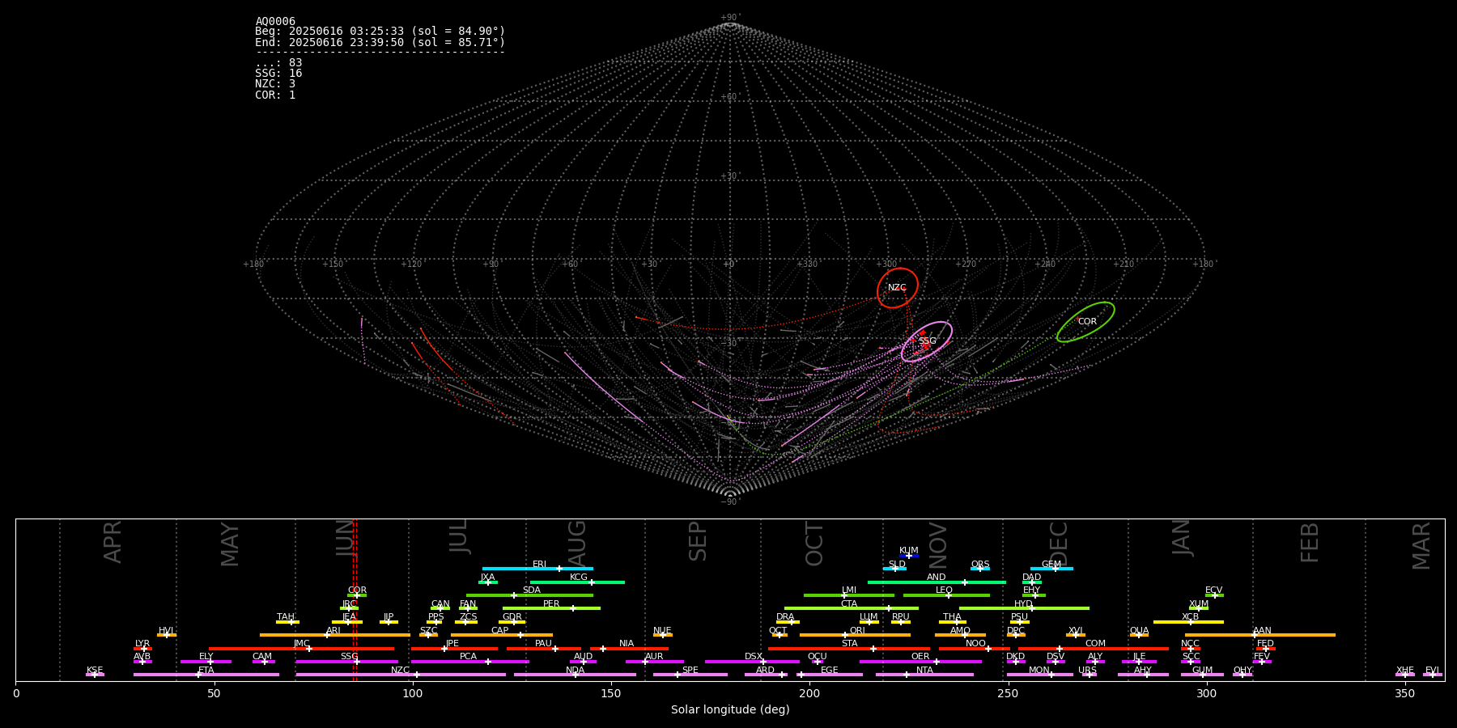This screenshot has width=1457, height=728.
Task: Click the +90 latitude label at map top
Action: (x=730, y=18)
